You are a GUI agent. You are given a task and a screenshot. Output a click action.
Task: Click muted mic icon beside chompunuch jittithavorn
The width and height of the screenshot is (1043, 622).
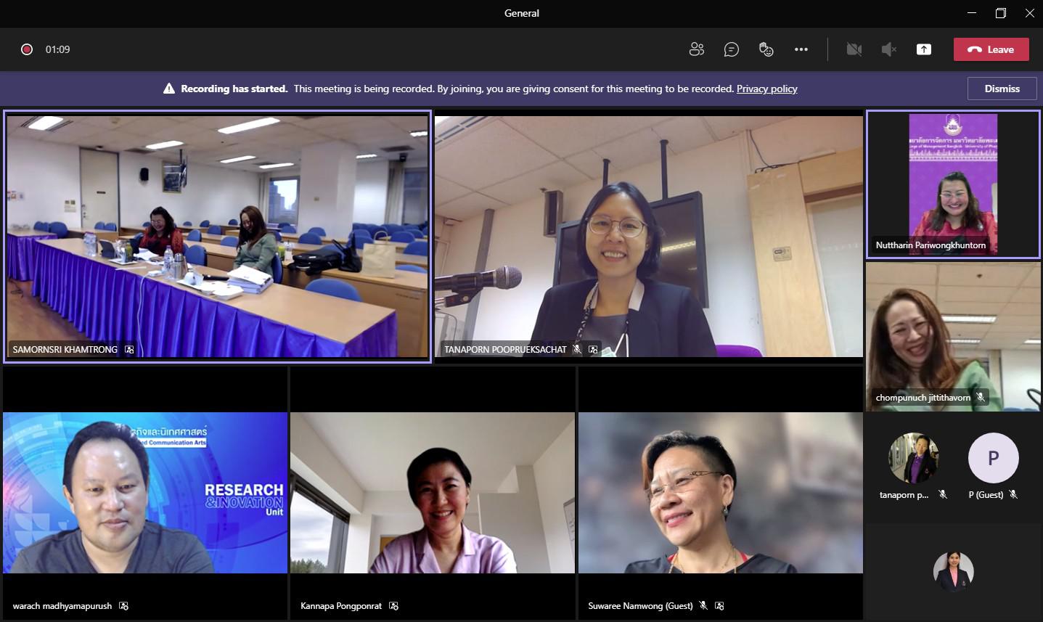981,397
